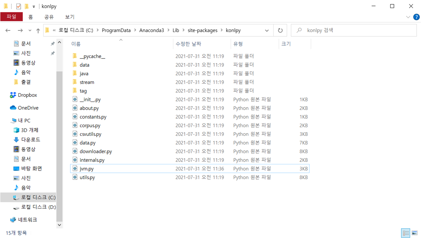Click the konlpy search box
Image resolution: width=421 pixels, height=238 pixels.
tap(354, 30)
